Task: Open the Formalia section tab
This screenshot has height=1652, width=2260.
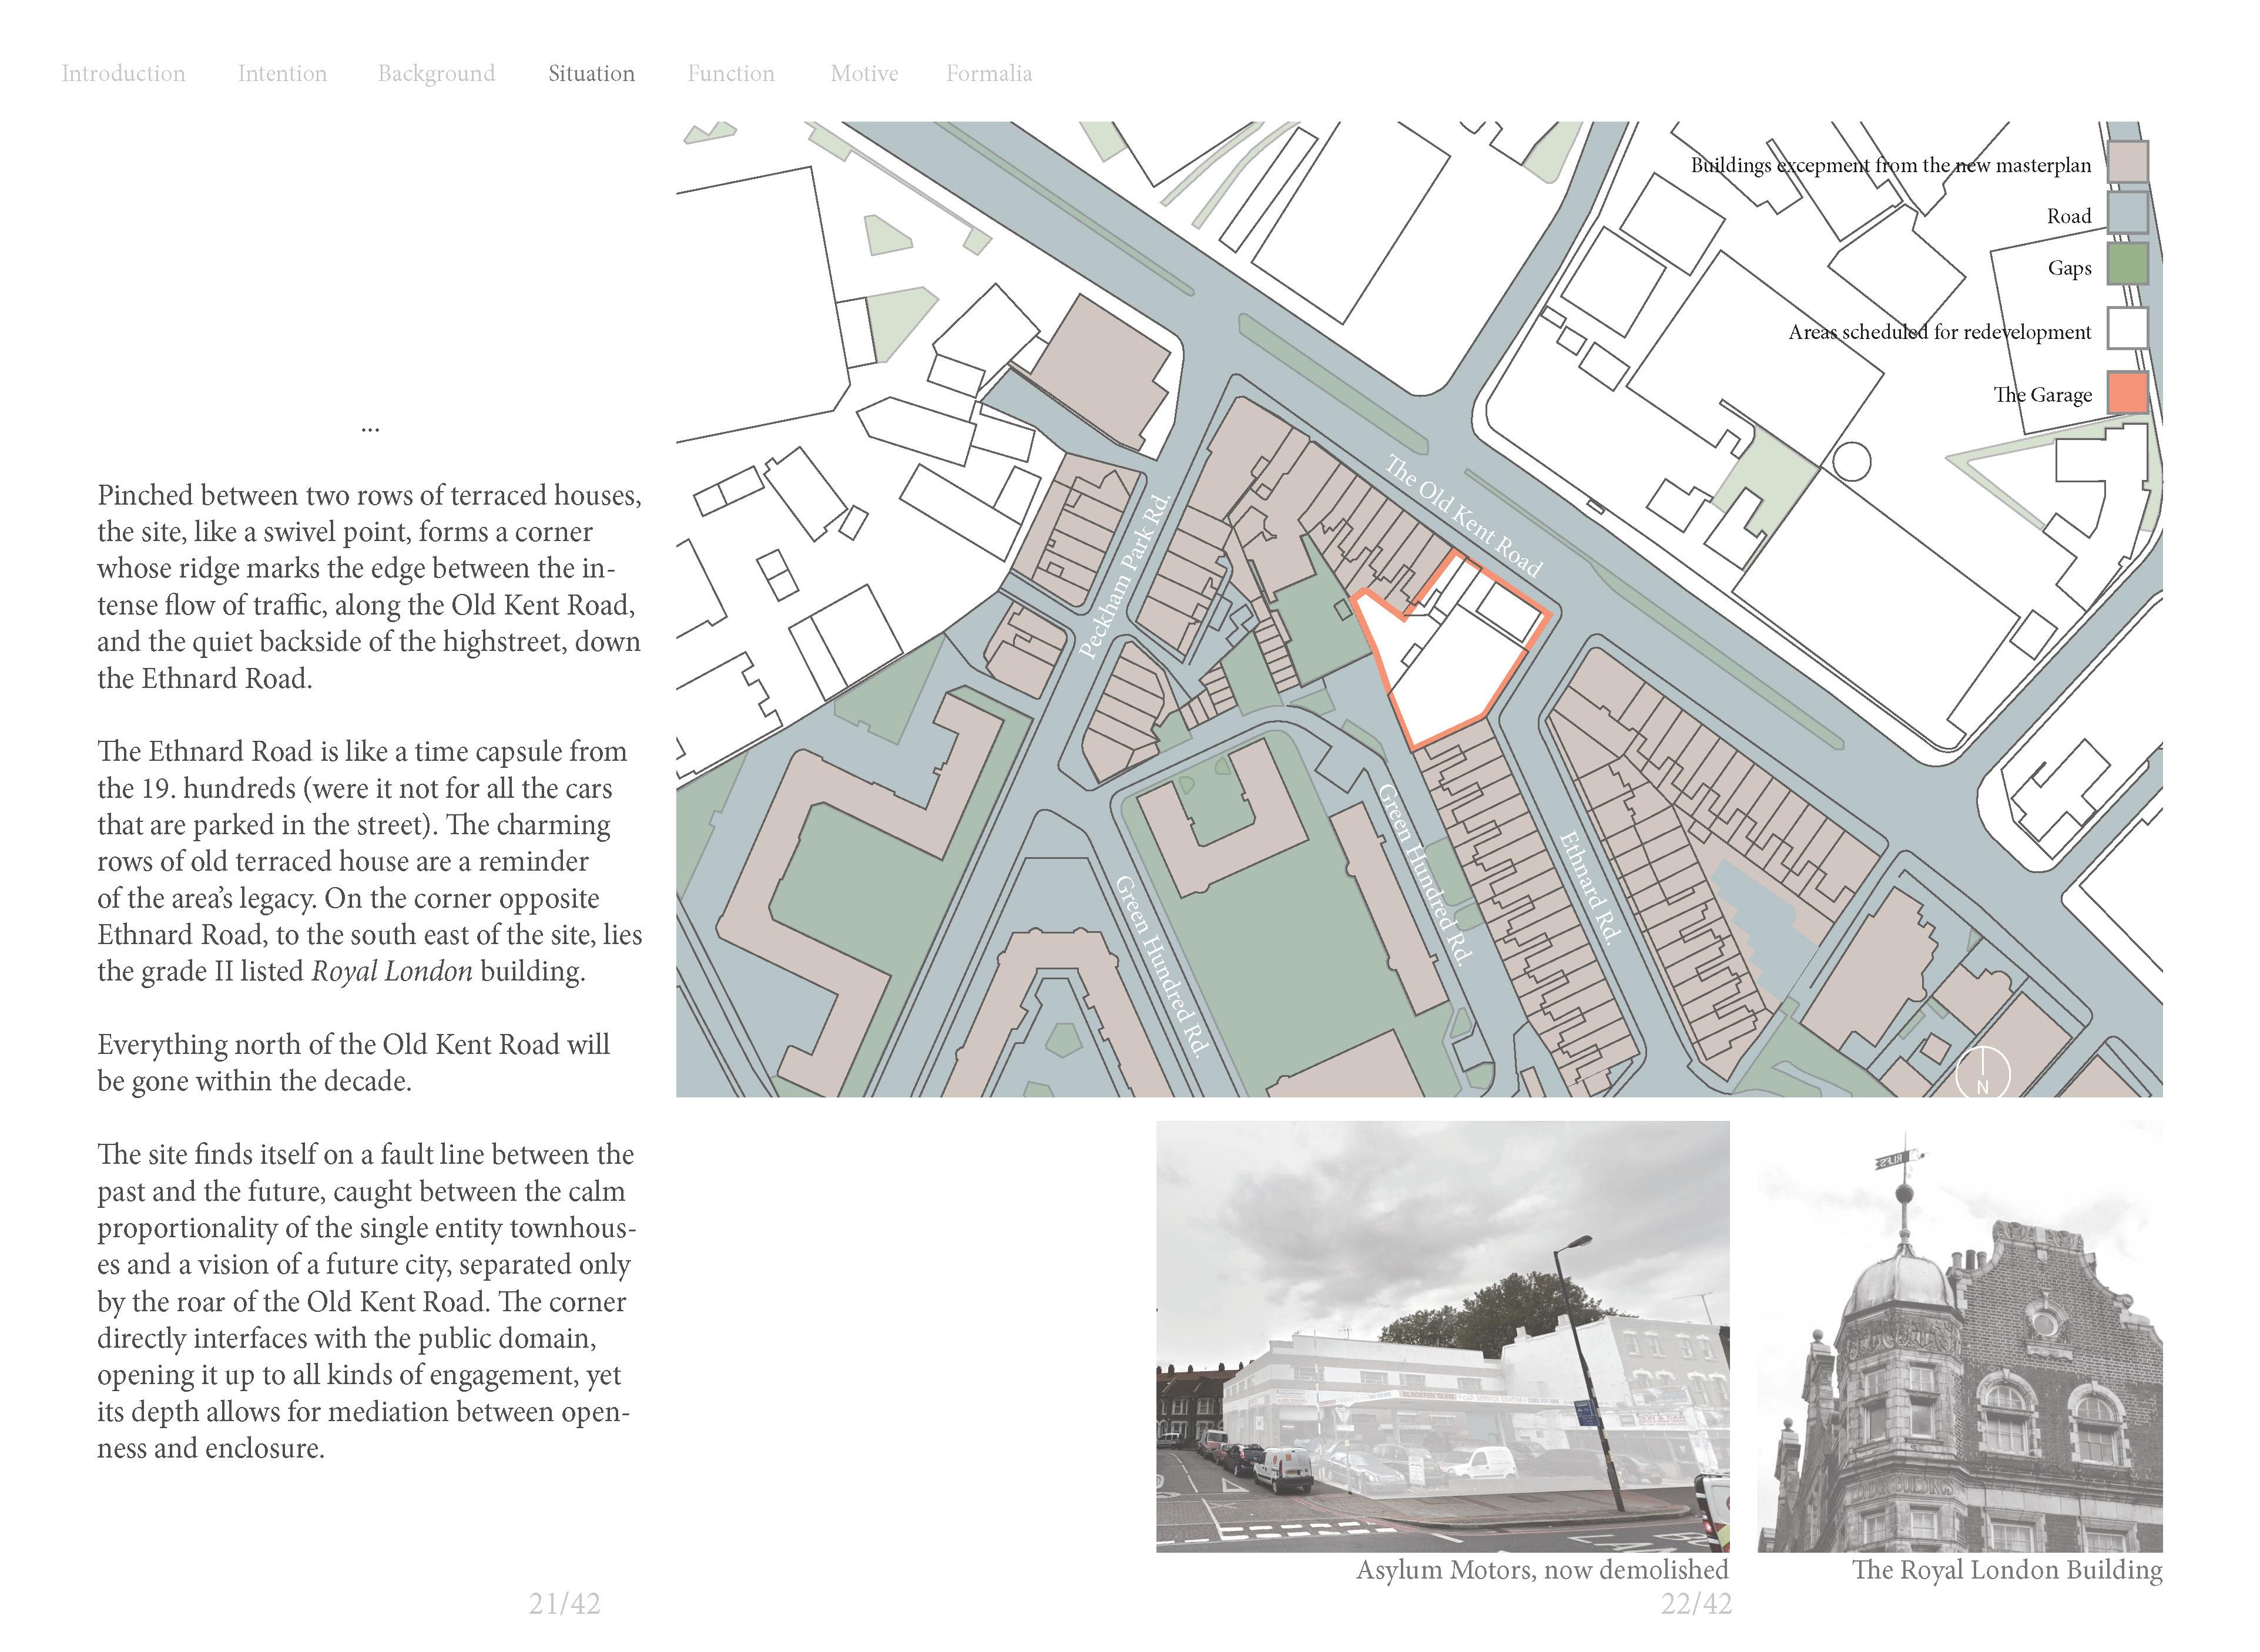Action: tap(988, 73)
